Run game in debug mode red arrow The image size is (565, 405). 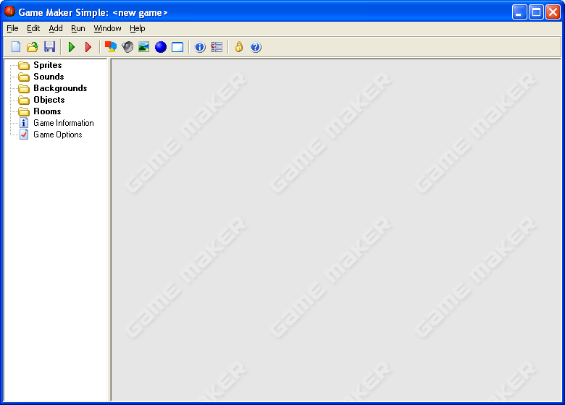click(88, 47)
